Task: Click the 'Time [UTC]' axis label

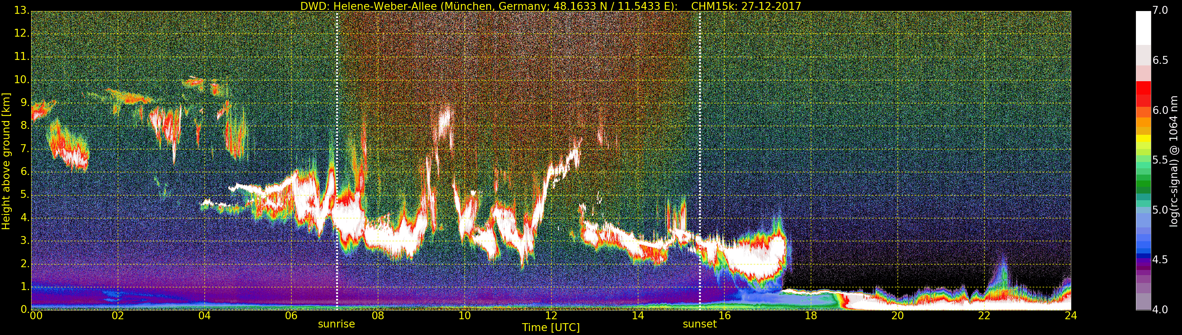Action: coord(551,328)
